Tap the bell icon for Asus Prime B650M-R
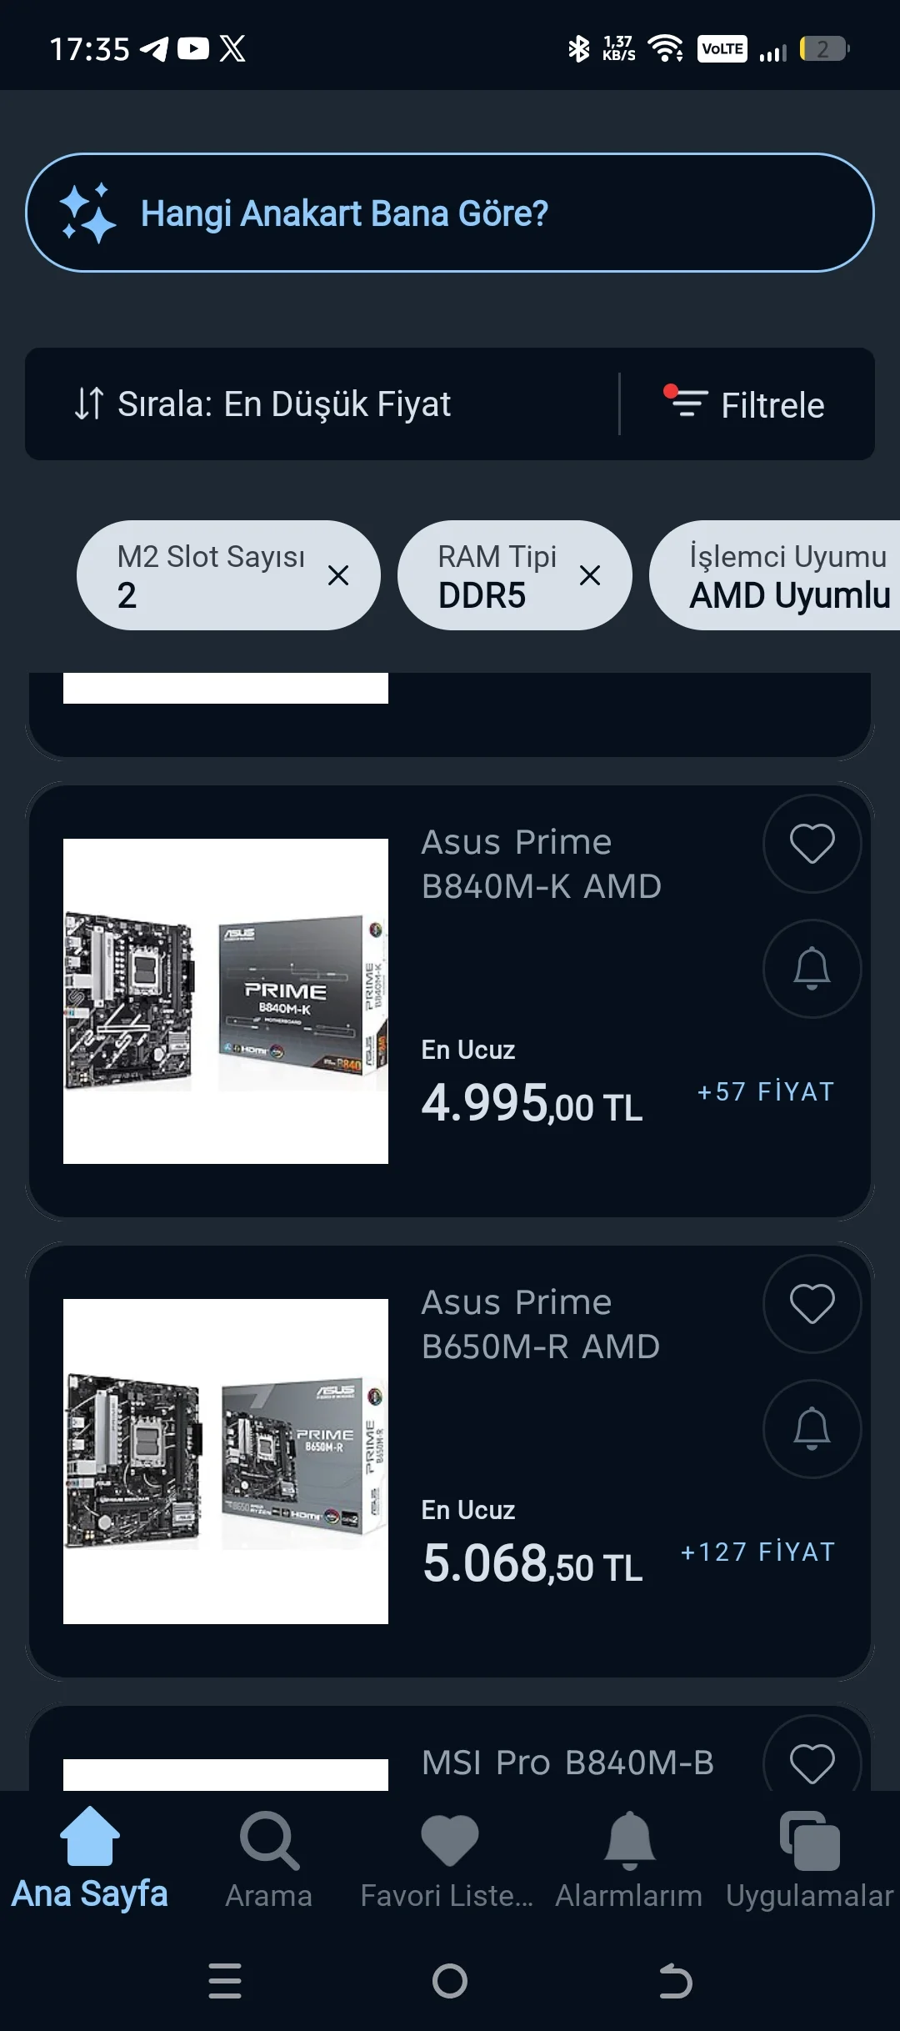900x2031 pixels. [812, 1429]
